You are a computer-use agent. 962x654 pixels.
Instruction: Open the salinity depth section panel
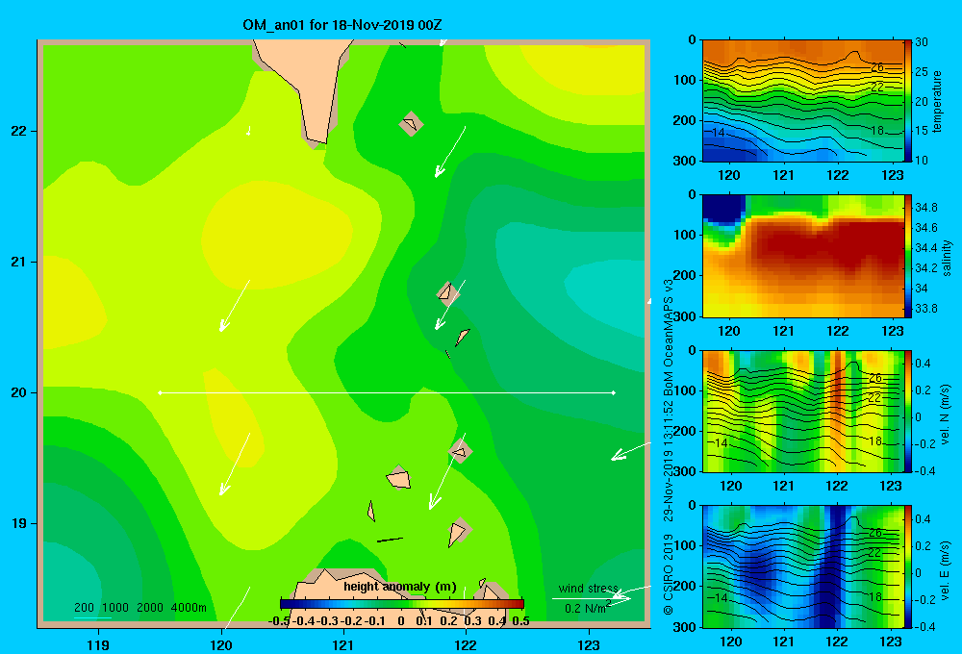tap(802, 256)
